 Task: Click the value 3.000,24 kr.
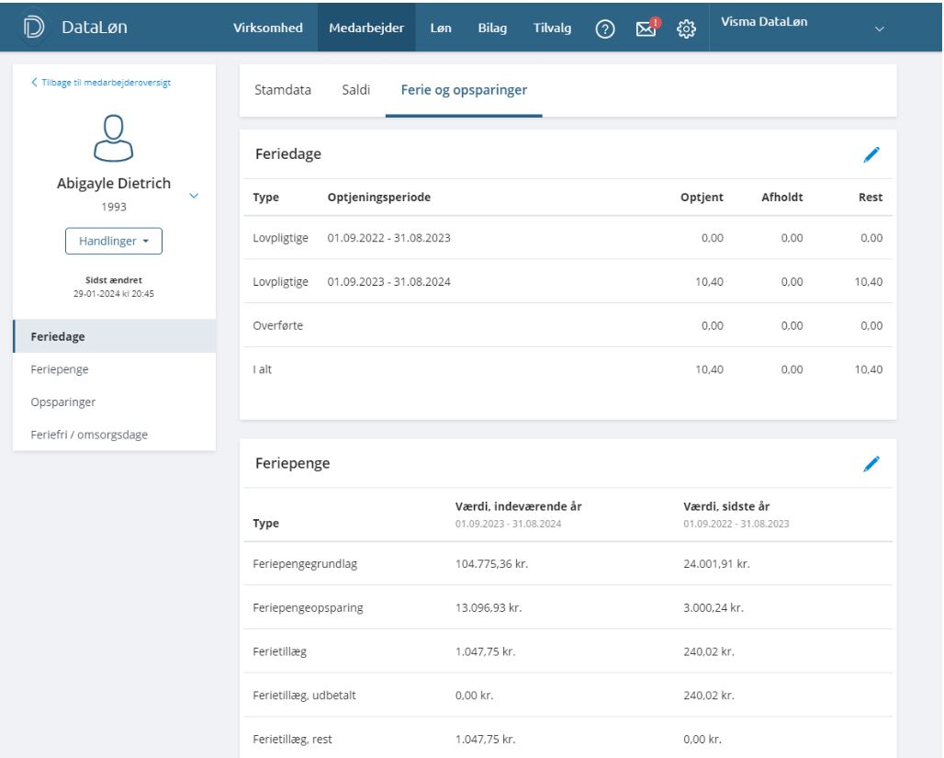click(x=714, y=608)
